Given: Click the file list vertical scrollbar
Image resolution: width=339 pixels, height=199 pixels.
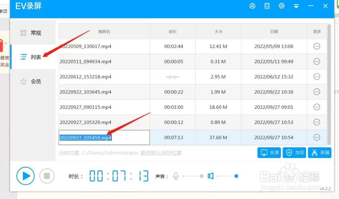Looking at the screenshot, I should [x=329, y=84].
